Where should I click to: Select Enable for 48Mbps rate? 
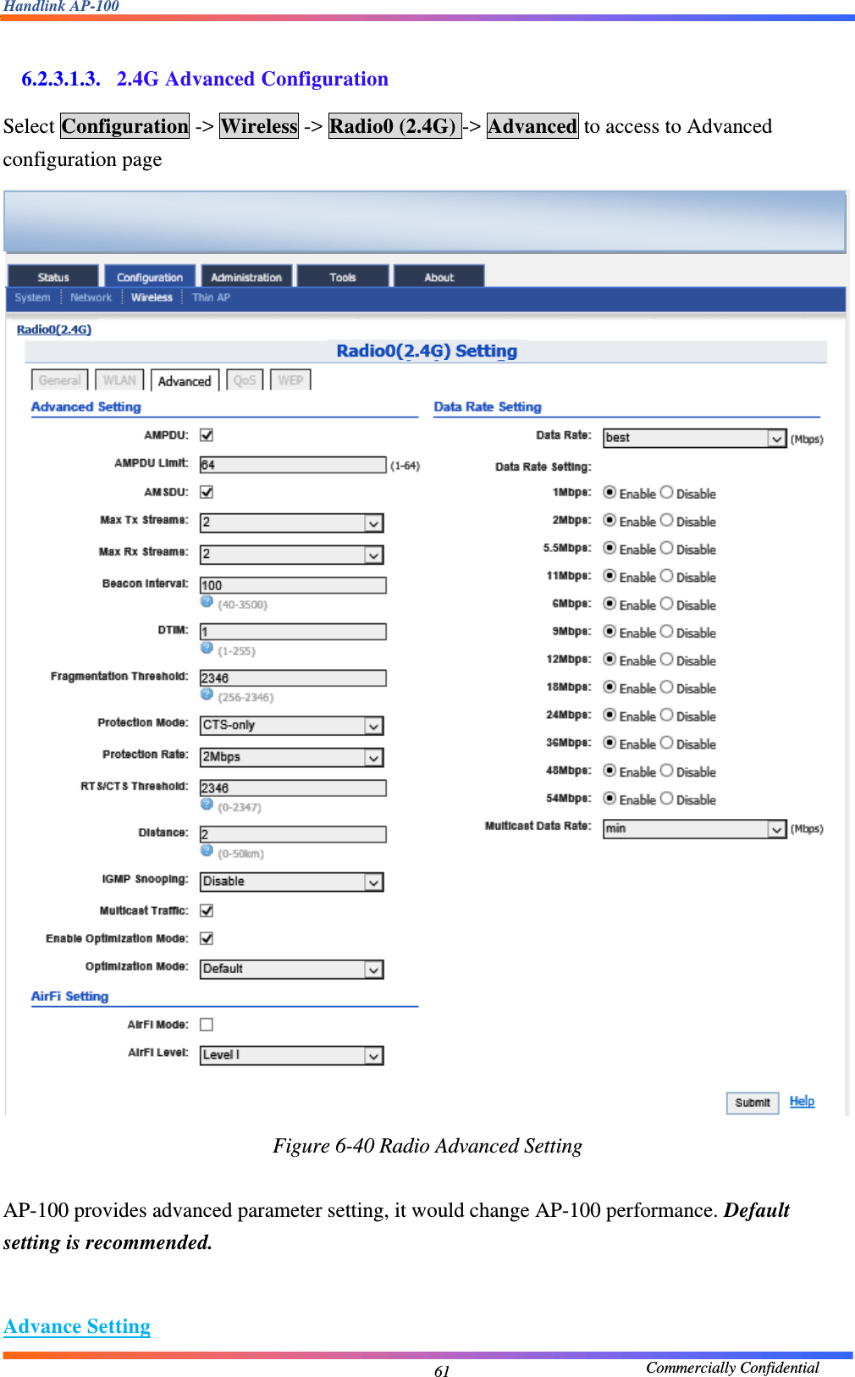pos(610,771)
